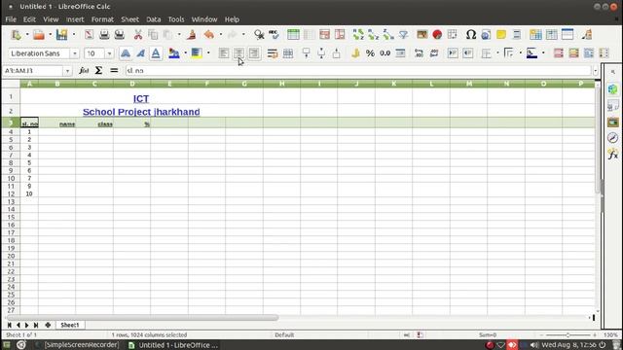Click the Open file icon
The height and width of the screenshot is (350, 623).
click(39, 35)
